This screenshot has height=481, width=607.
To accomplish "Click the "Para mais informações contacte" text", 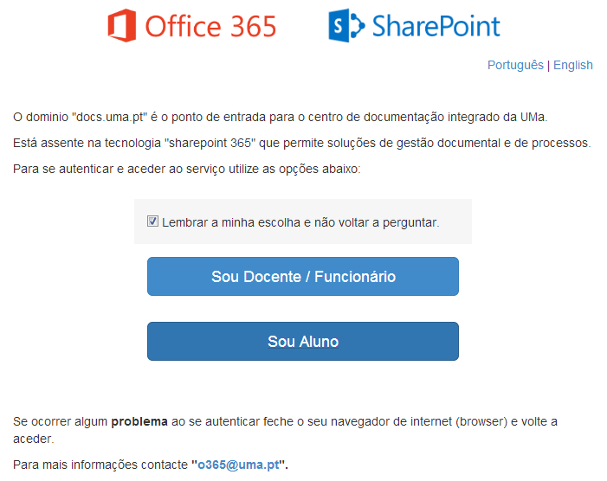I will (100, 465).
